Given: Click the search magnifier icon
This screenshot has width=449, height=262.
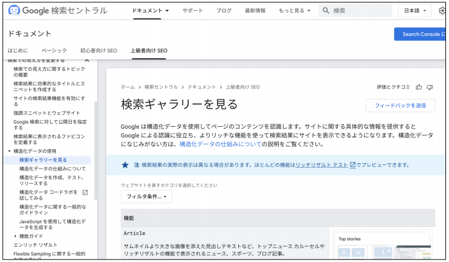Looking at the screenshot, I should pos(326,10).
